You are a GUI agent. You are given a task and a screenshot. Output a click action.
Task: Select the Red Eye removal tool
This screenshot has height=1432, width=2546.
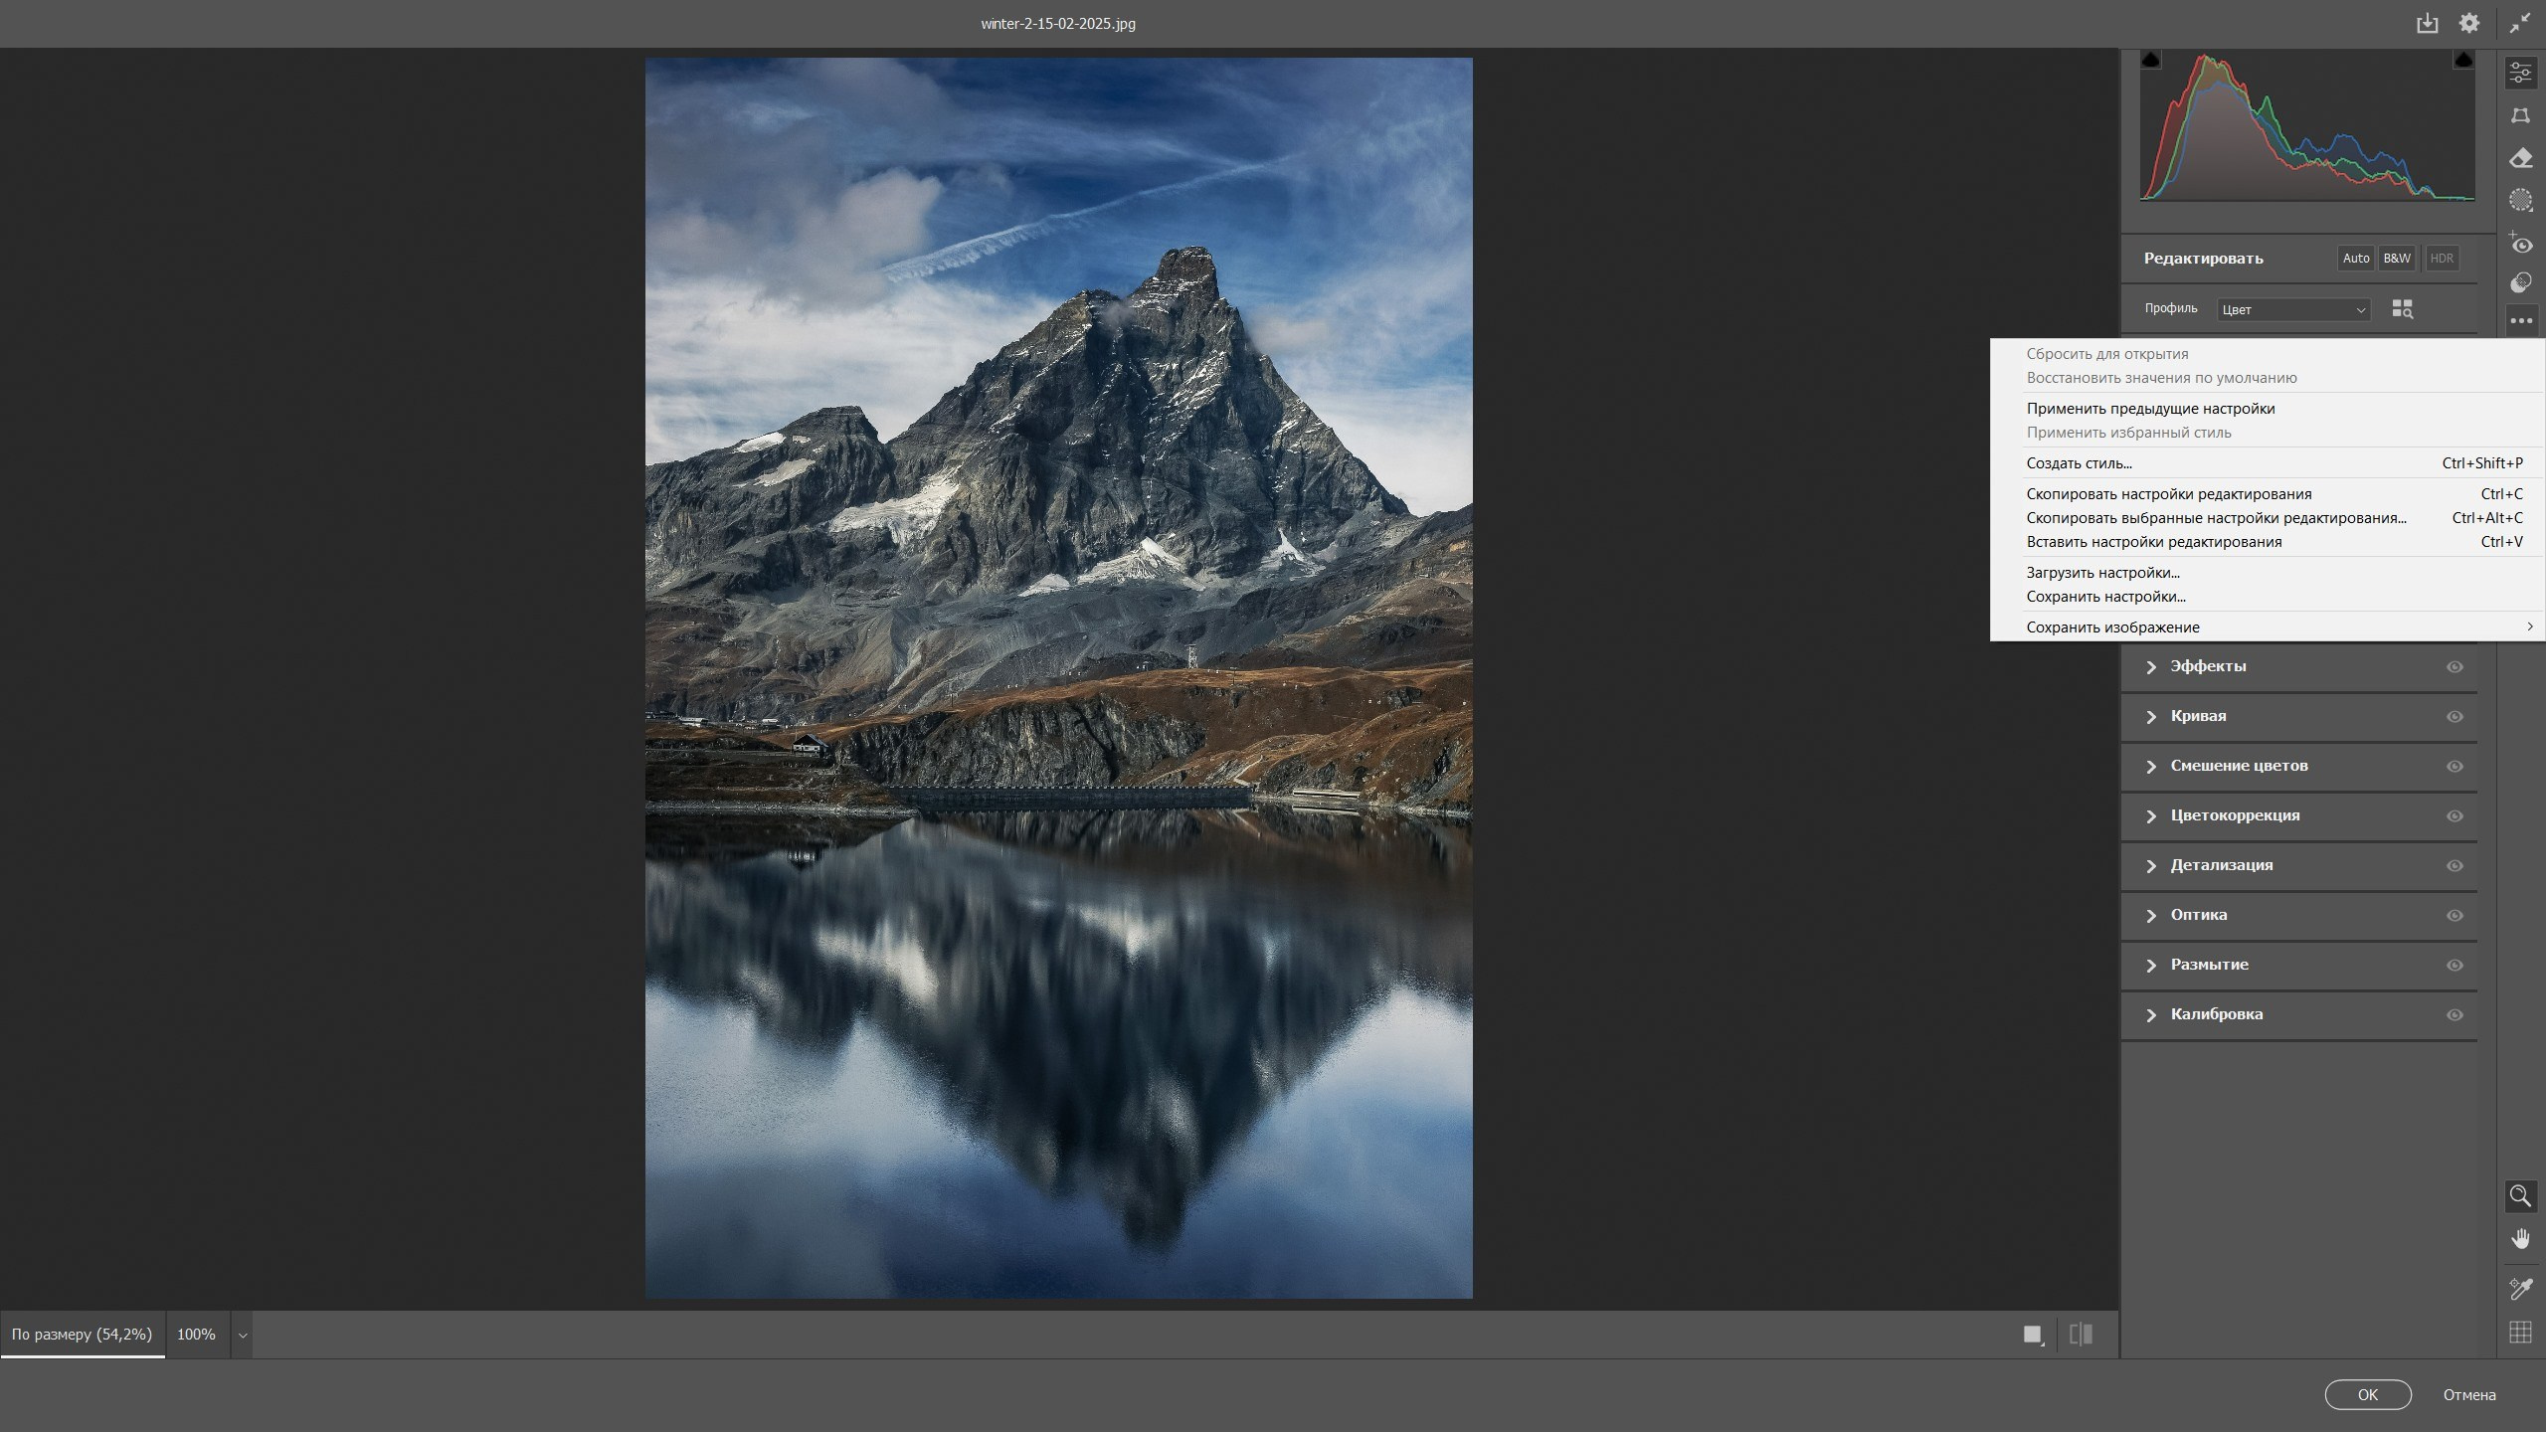(2520, 244)
